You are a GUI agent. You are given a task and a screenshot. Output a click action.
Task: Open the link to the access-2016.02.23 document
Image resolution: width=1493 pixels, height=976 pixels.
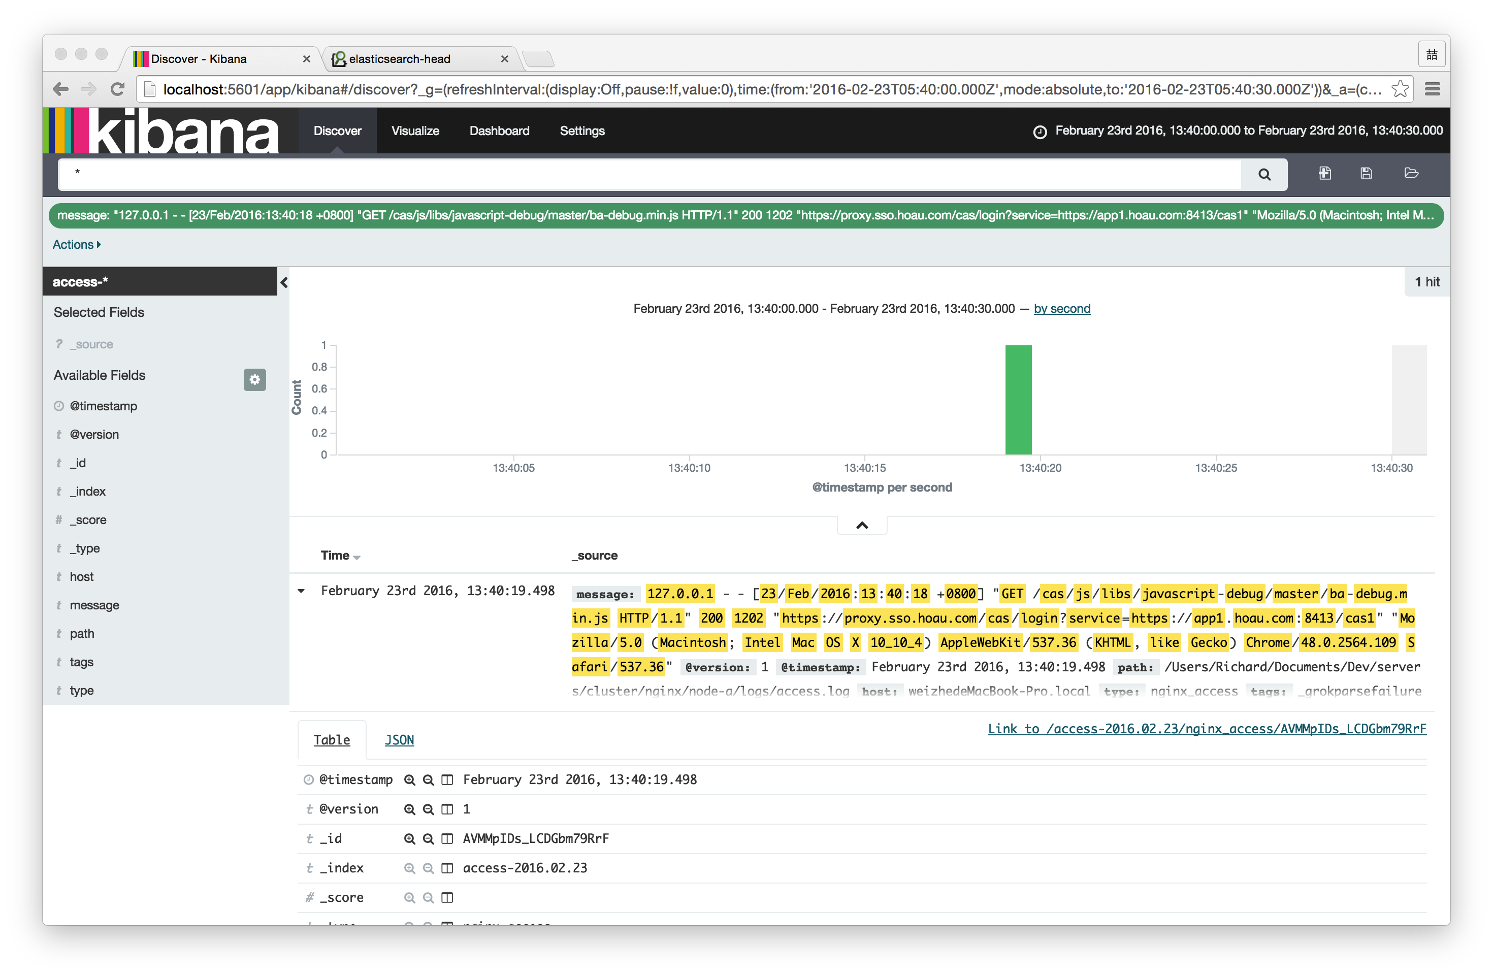1206,729
